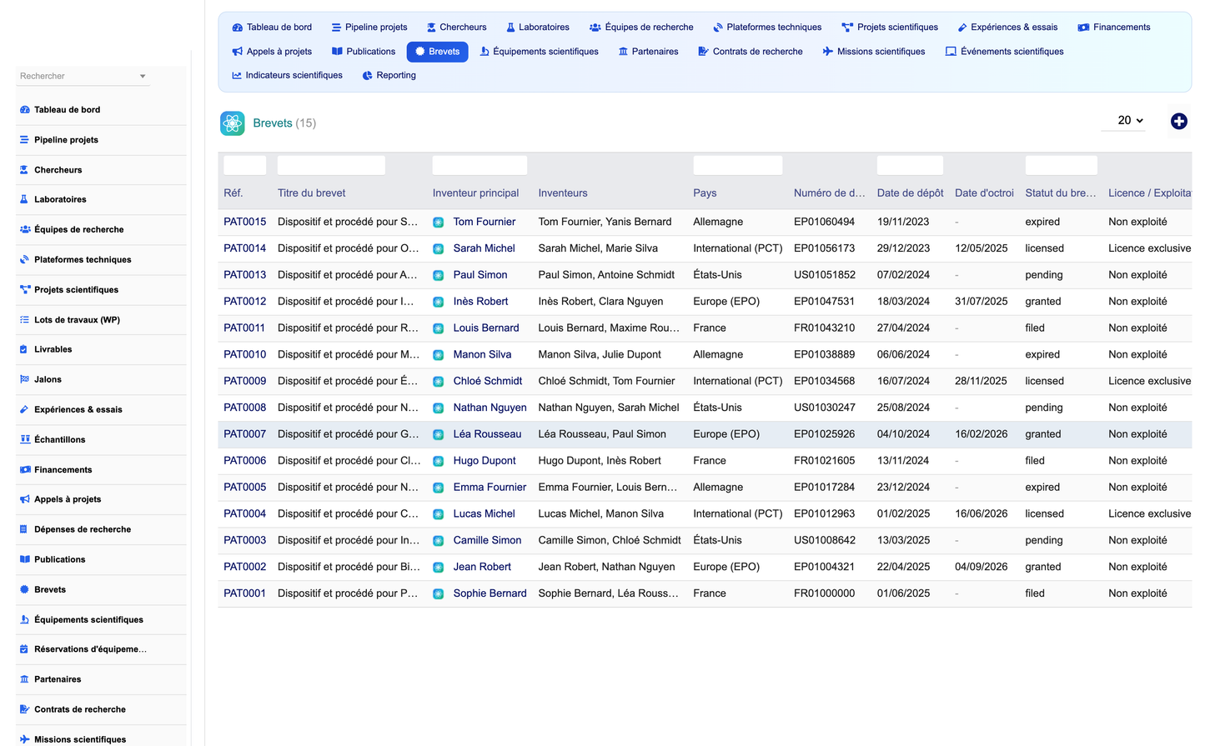The width and height of the screenshot is (1205, 746).
Task: Sort by Inventeurs column header
Action: 563,193
